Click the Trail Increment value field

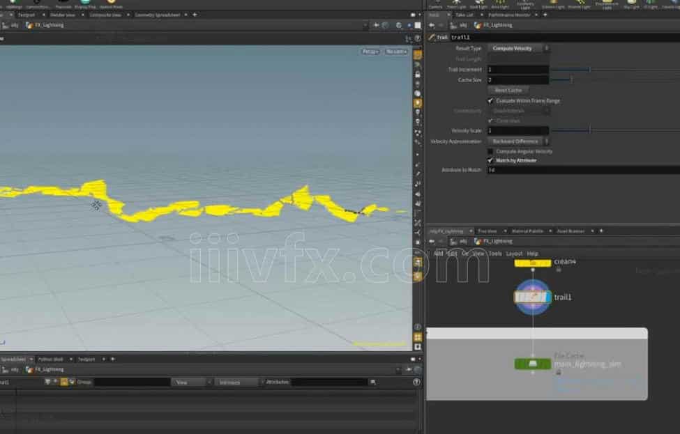coord(518,70)
